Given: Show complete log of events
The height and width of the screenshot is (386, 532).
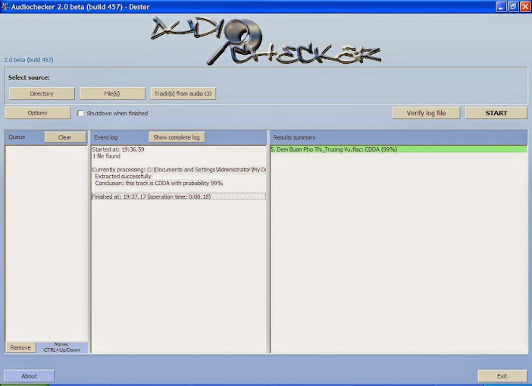Looking at the screenshot, I should click(177, 137).
